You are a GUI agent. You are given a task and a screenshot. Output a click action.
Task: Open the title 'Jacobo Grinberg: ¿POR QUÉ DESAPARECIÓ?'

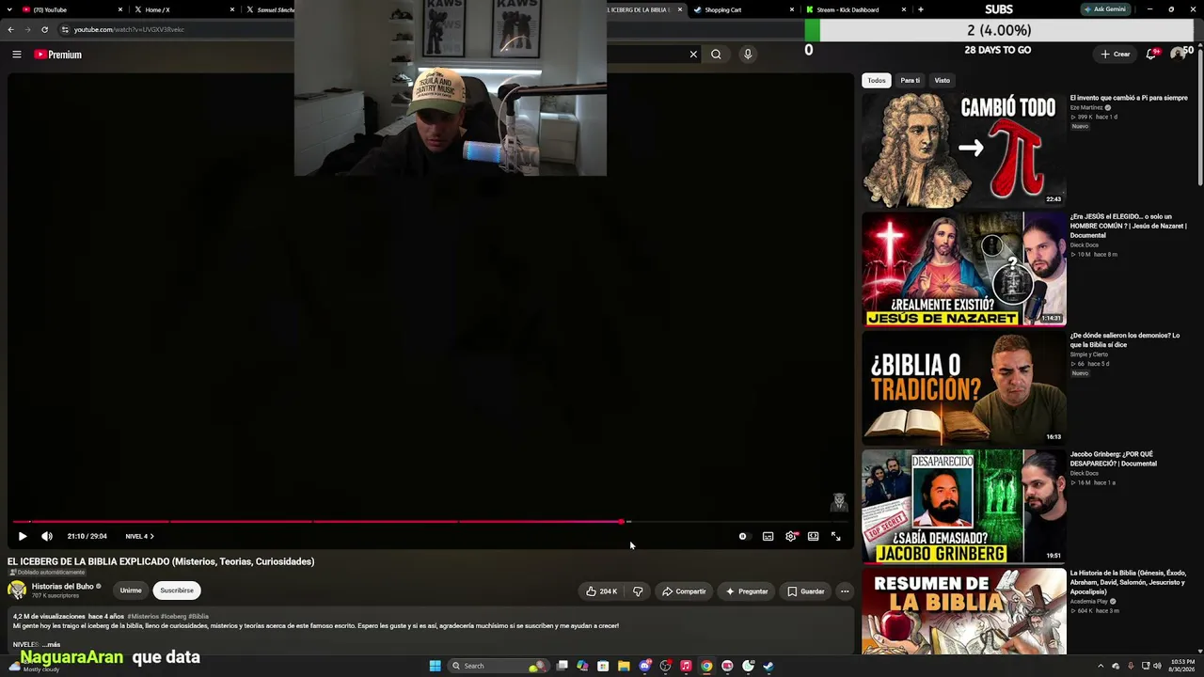coord(1114,459)
